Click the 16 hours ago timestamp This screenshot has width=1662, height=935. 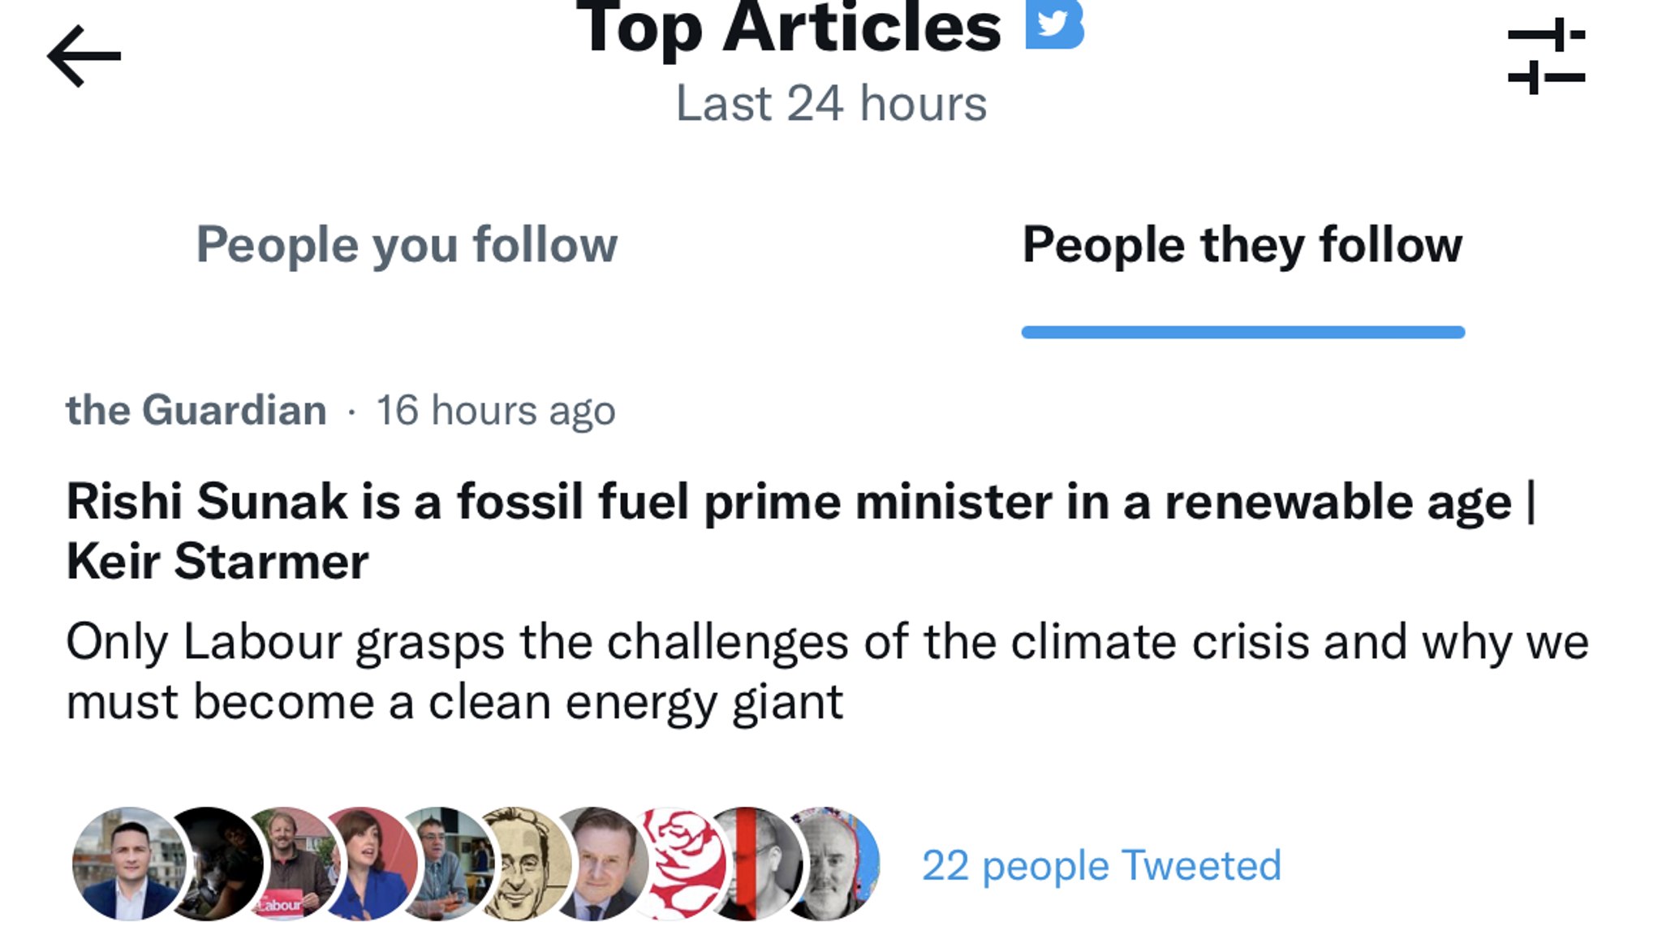(x=495, y=410)
